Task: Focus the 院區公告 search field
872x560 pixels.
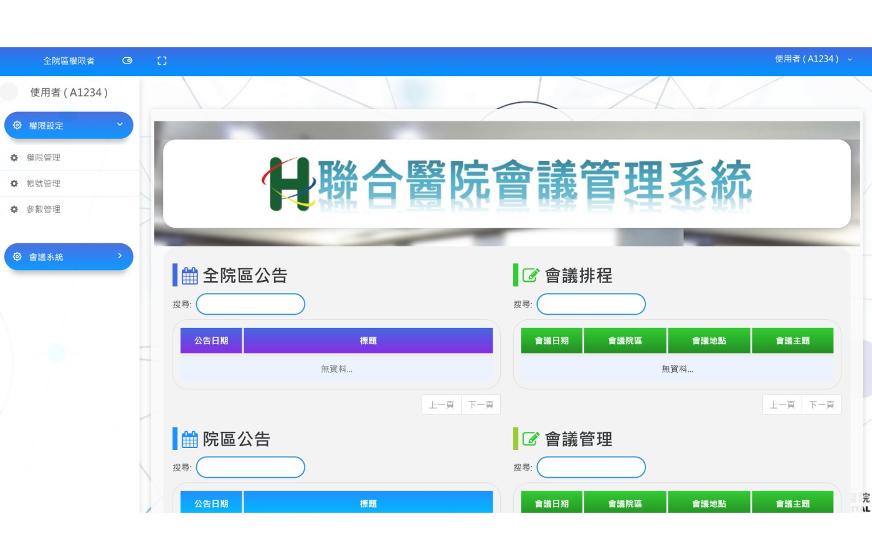Action: coord(250,467)
